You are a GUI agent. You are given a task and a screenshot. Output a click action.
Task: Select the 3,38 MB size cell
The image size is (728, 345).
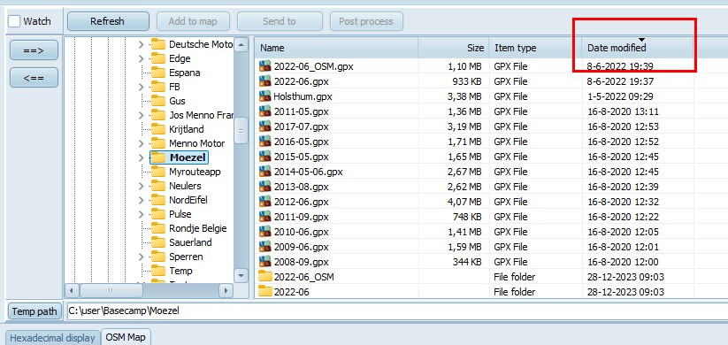click(464, 96)
